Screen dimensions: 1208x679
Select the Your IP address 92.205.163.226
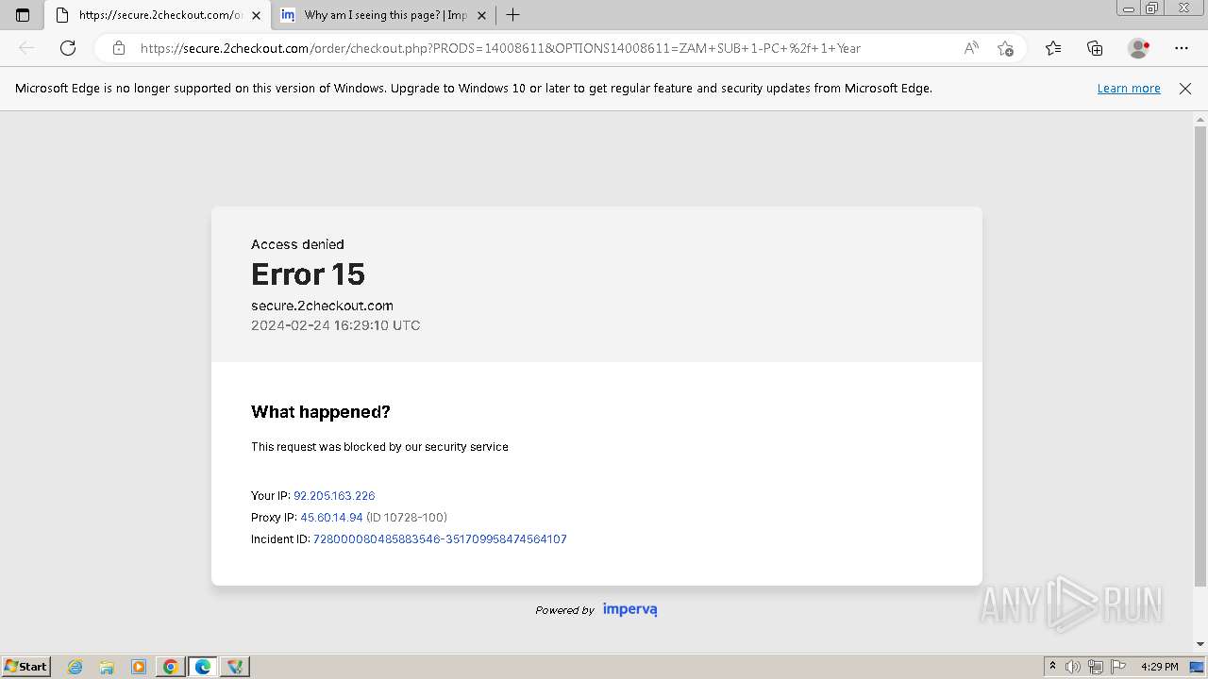[x=334, y=496]
